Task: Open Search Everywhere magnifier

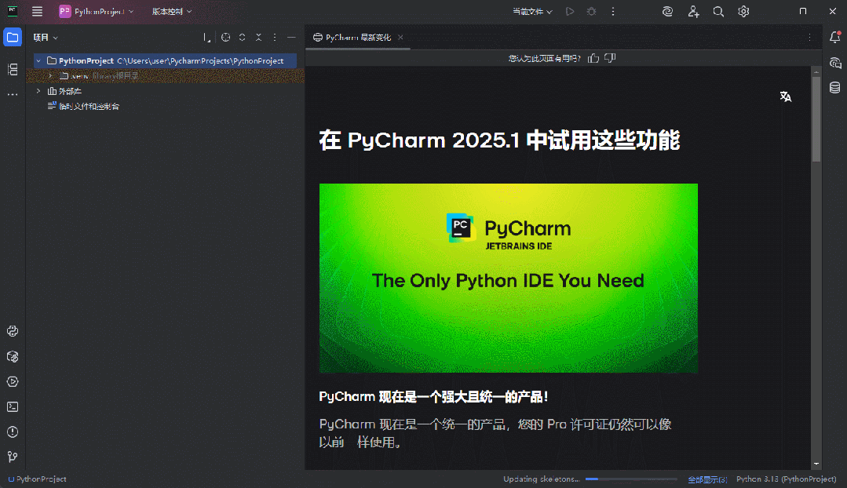Action: coord(718,11)
